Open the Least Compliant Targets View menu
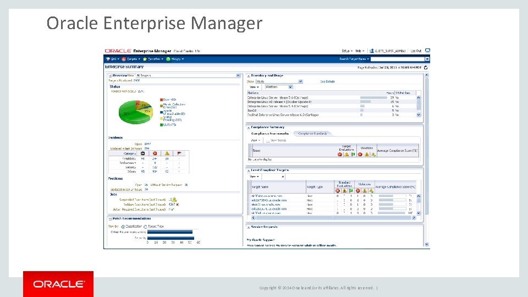Image resolution: width=528 pixels, height=297 pixels. pyautogui.click(x=254, y=177)
